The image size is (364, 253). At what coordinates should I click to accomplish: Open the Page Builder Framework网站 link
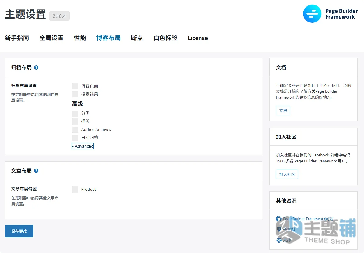(308, 219)
